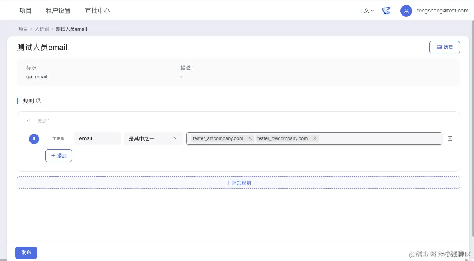This screenshot has width=474, height=261.
Task: Click the 字符串 type label
Action: tap(58, 138)
